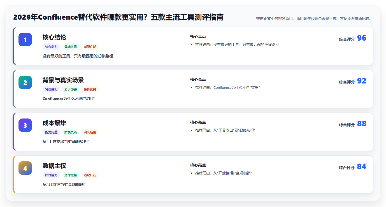Click the score value 92
The height and width of the screenshot is (207, 386).
pyautogui.click(x=362, y=81)
